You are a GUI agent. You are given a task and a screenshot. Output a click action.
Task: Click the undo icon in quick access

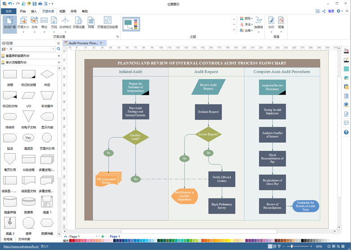(10, 4)
